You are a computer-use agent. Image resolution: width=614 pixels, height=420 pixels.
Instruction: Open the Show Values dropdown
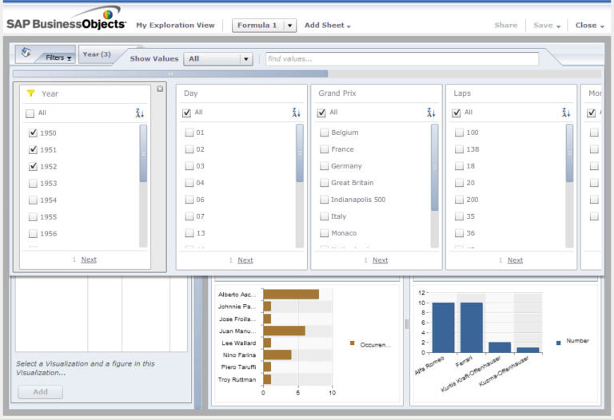point(218,59)
